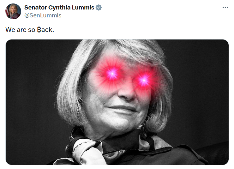This screenshot has height=169, width=234.
Task: Click the Bitcoin symbol in the tweet text
Action: (x=39, y=30)
